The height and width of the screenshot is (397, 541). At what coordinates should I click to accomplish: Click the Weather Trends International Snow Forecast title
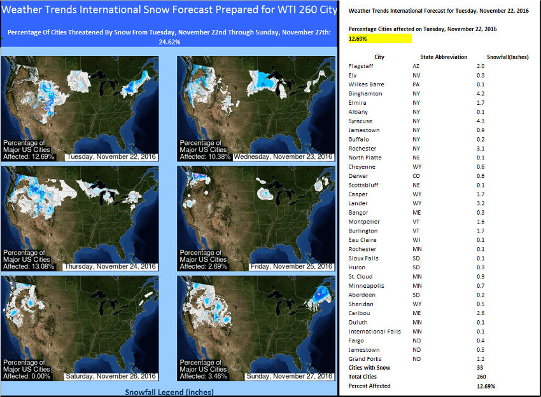click(x=169, y=11)
